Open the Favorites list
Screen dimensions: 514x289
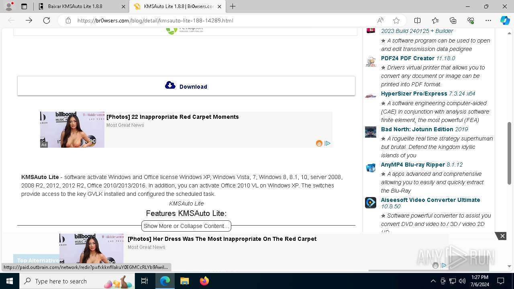point(435,20)
